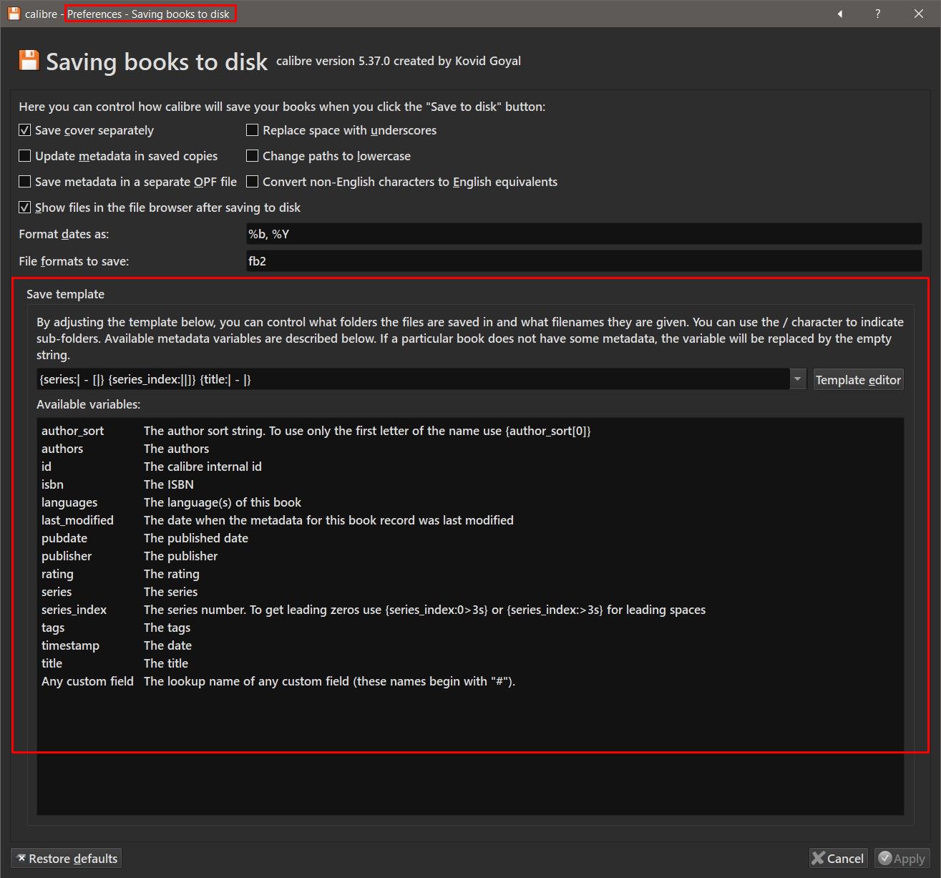Enable Save metadata in a separate OPF file

[x=25, y=182]
